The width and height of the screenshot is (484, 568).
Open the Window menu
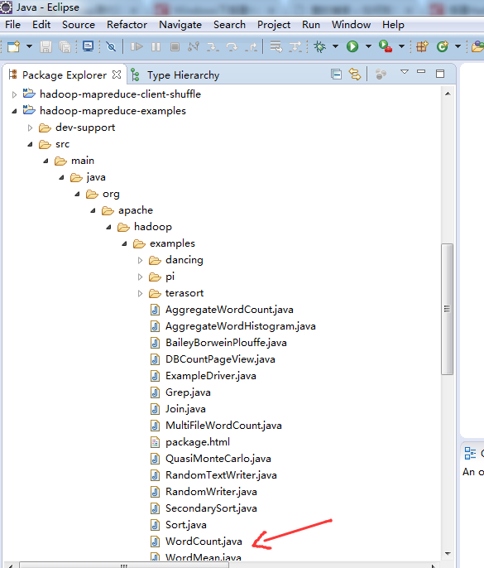[x=351, y=25]
